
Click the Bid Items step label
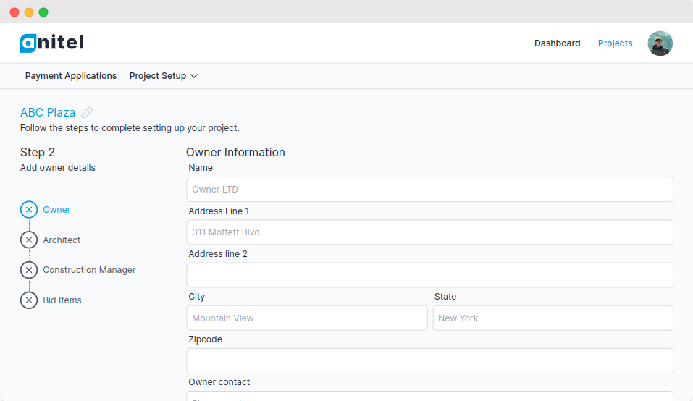coord(62,300)
